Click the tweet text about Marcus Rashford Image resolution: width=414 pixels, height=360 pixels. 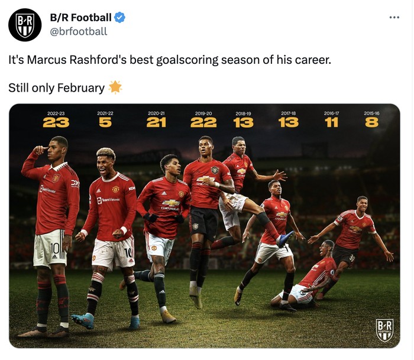click(x=170, y=60)
